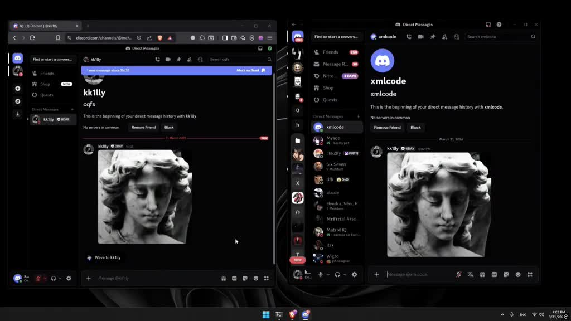Open User Settings gear in desktop app

(x=354, y=274)
